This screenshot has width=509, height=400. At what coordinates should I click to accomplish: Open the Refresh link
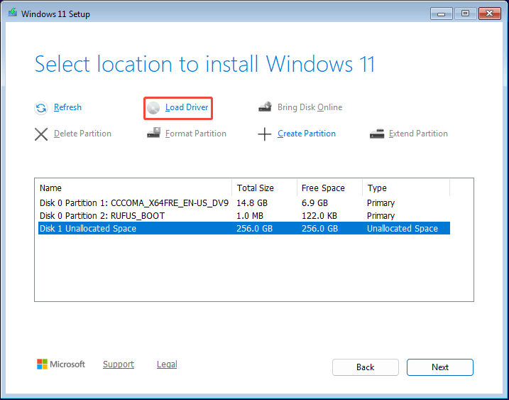[67, 107]
